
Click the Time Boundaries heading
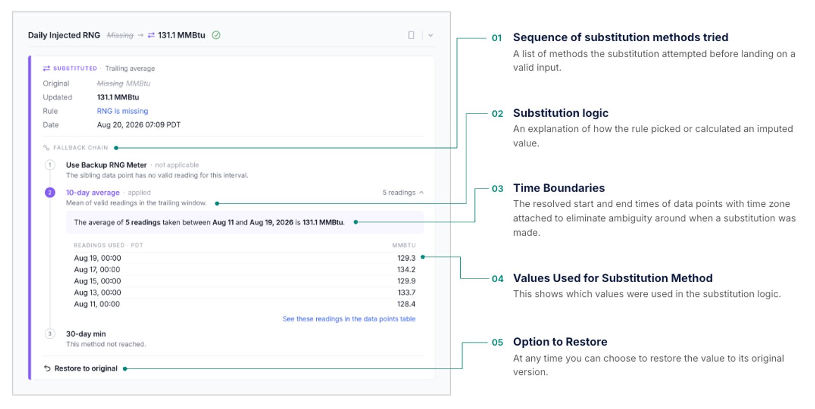coord(559,188)
